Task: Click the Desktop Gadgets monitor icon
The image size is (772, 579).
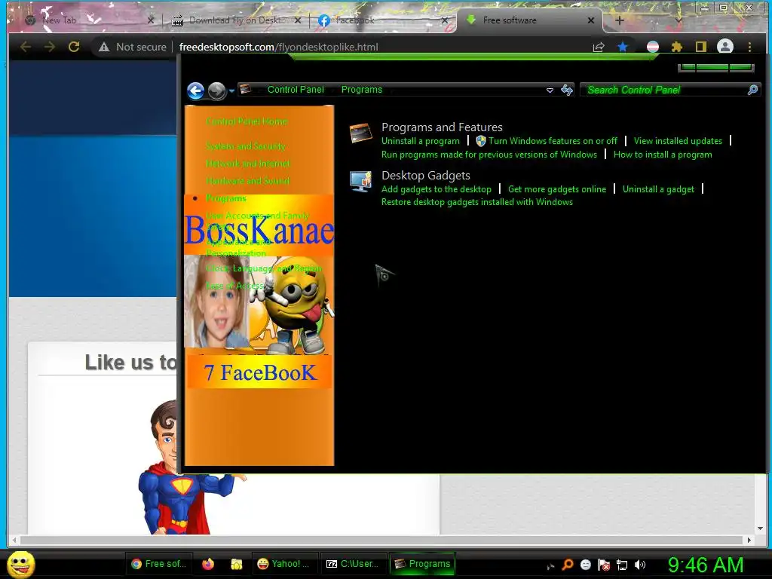Action: coord(361,182)
